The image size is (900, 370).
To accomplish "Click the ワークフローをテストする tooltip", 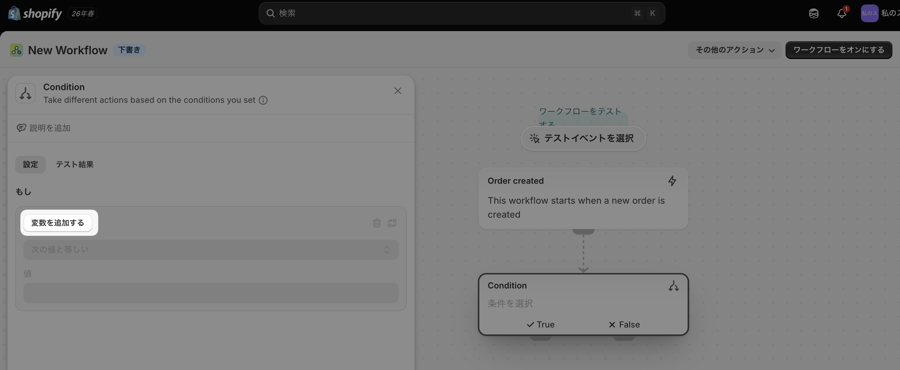I will coord(583,117).
